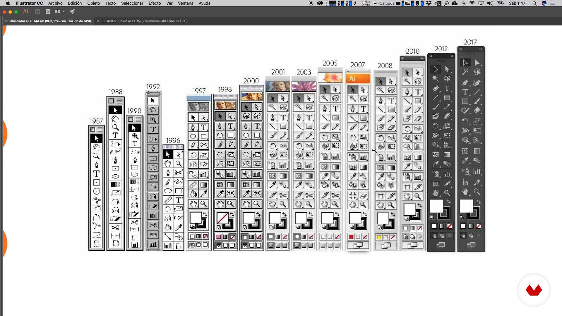Open the Efecto menu
Viewport: 562px width, 316px height.
pyautogui.click(x=155, y=3)
